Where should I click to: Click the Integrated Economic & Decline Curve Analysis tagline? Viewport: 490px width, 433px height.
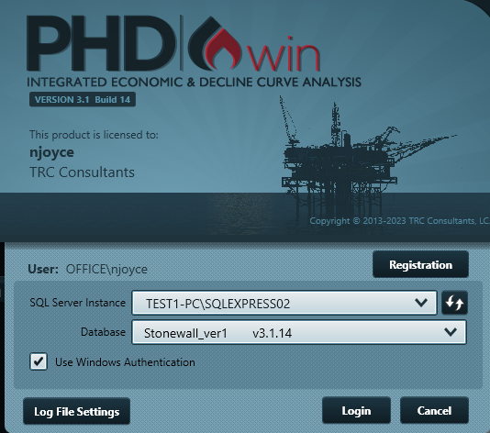point(194,83)
